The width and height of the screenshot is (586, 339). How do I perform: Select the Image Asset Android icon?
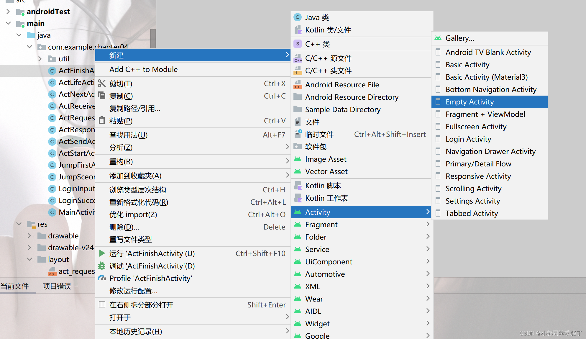298,159
